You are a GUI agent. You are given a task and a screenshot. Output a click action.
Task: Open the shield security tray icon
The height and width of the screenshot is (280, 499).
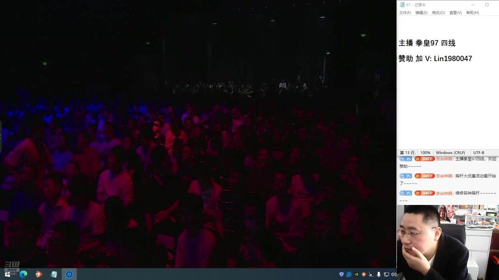tap(342, 274)
